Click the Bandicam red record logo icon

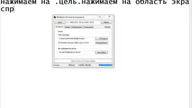pyautogui.click(x=55, y=17)
